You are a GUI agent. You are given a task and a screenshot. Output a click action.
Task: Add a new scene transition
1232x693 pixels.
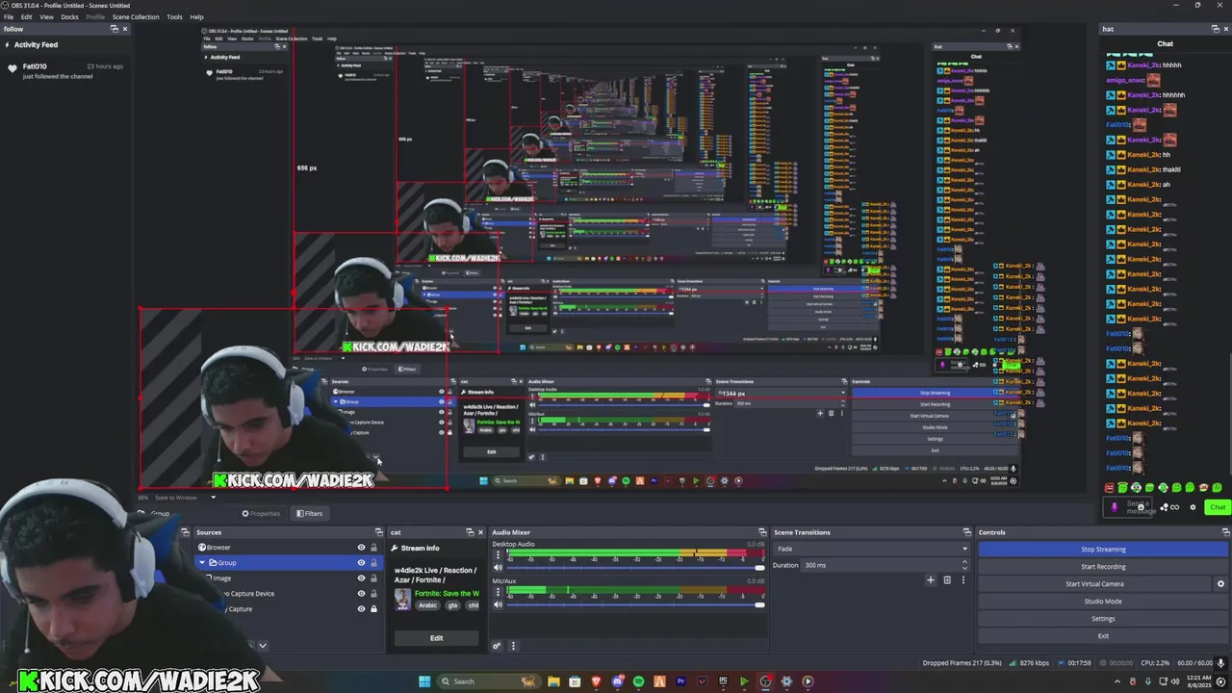click(x=931, y=580)
